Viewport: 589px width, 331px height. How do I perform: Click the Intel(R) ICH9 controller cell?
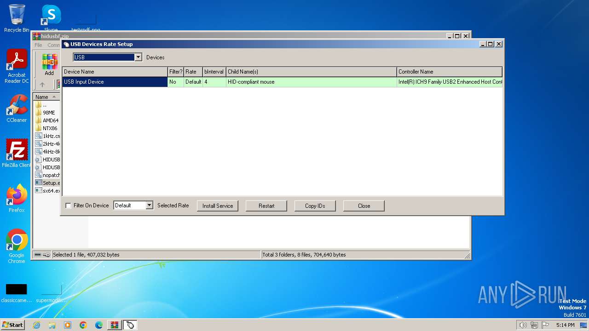tap(450, 82)
